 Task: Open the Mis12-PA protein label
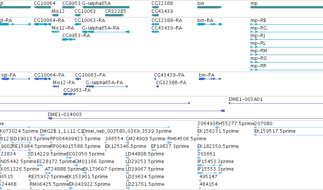tap(64, 83)
